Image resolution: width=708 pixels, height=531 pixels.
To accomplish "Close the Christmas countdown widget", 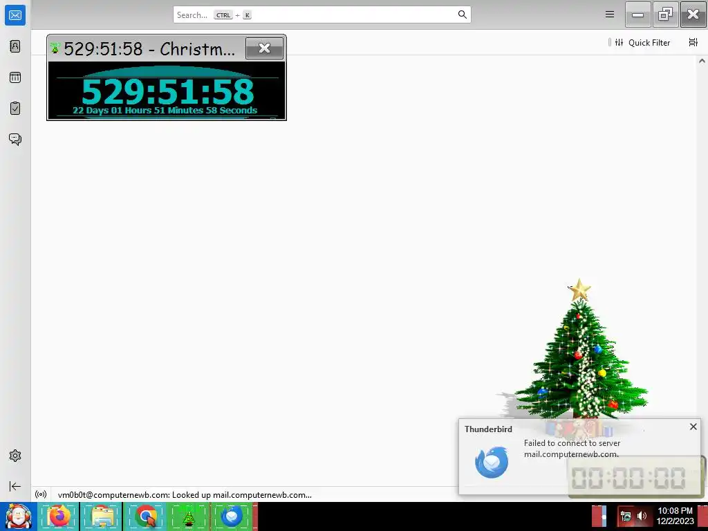I will click(x=265, y=48).
